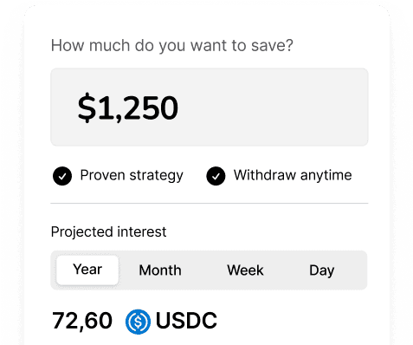Click the Proven strategy checkmark icon
Viewport: 413px width, 345px height.
[x=62, y=176]
